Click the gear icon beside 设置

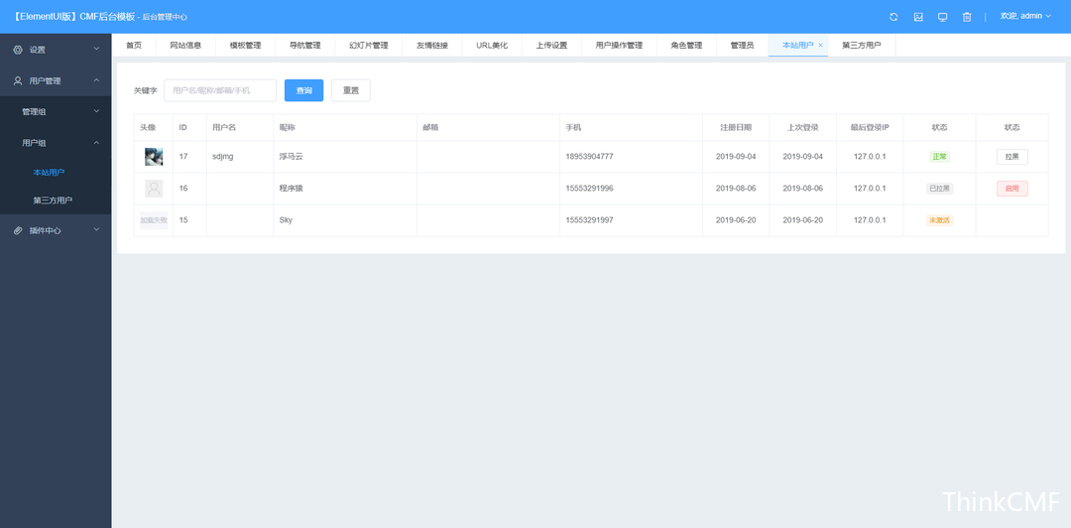(19, 50)
